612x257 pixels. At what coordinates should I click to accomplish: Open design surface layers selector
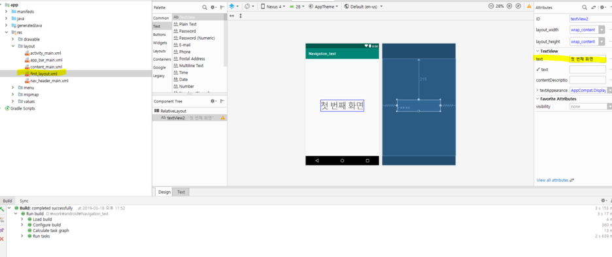tap(234, 7)
